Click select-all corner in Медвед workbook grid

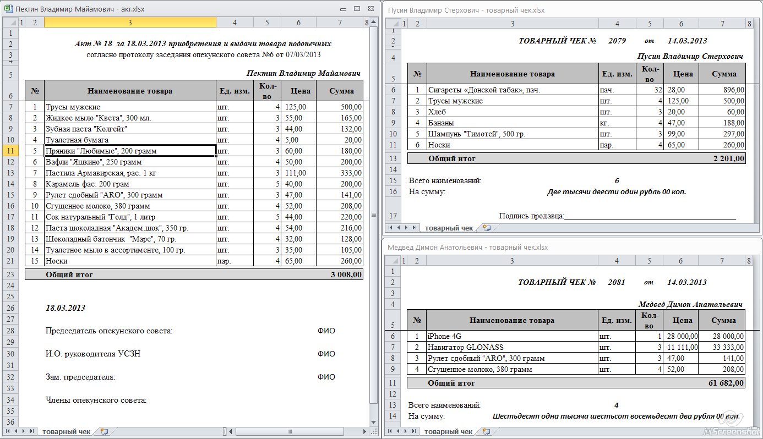[393, 261]
